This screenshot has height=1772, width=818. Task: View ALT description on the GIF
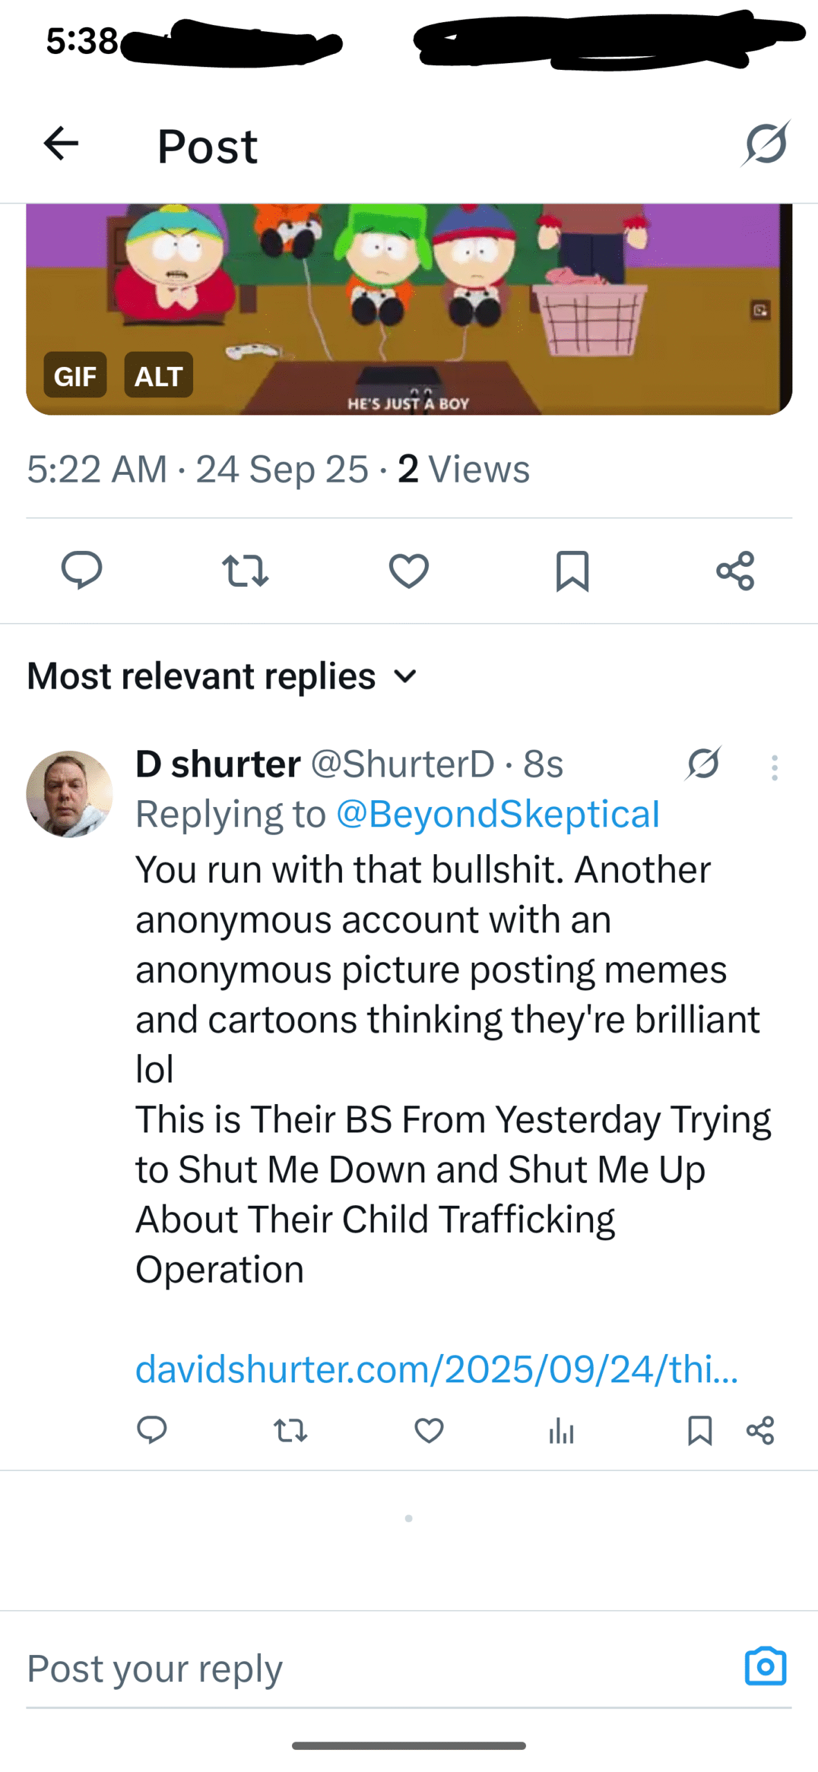[158, 374]
